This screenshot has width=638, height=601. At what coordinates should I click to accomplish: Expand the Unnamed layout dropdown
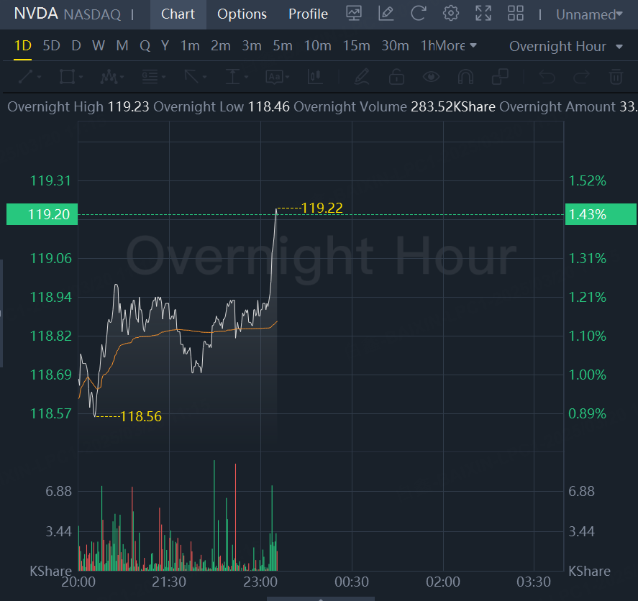pos(589,14)
